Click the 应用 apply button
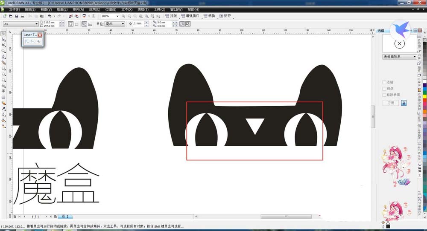 click(x=391, y=103)
